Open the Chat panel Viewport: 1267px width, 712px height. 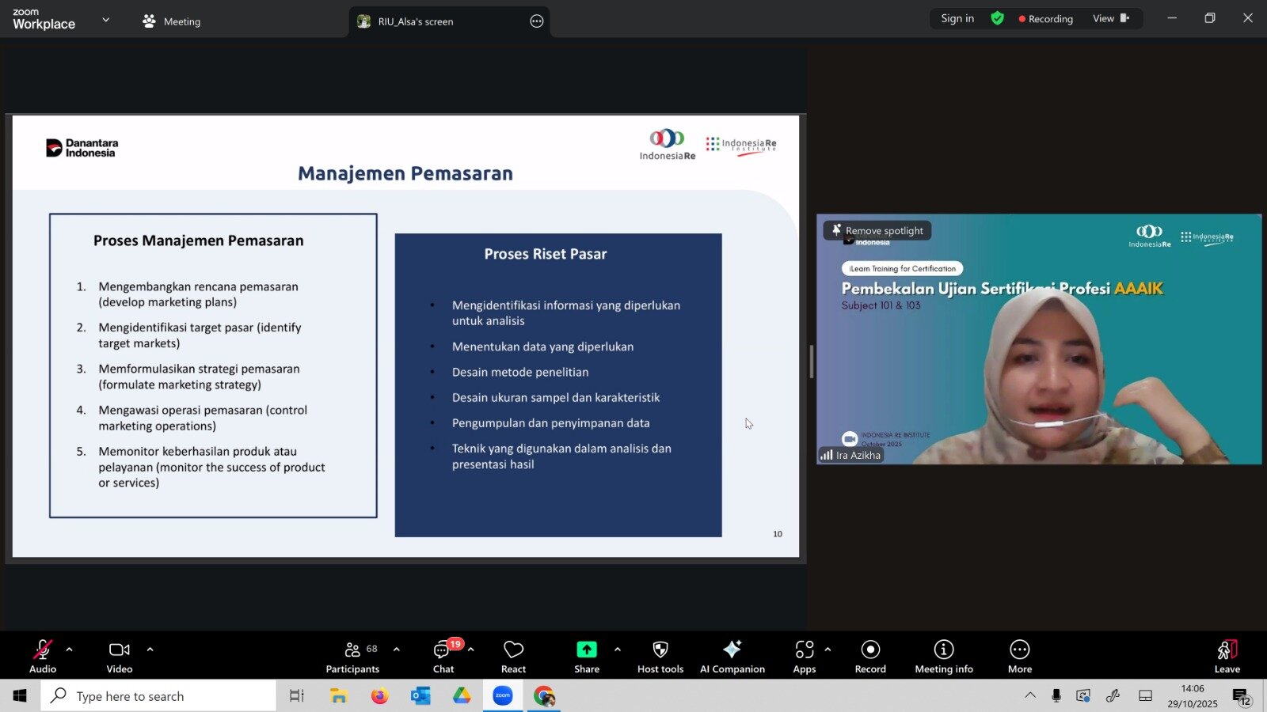pos(443,656)
